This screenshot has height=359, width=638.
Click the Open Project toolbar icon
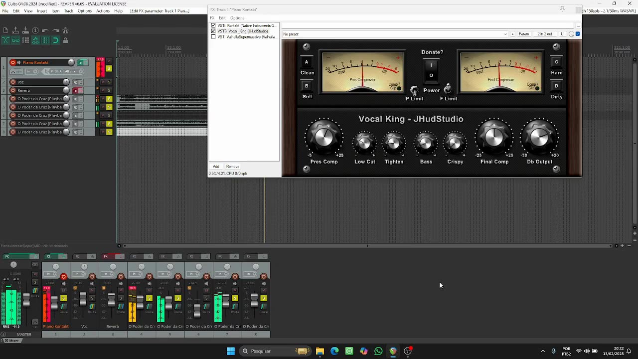[x=15, y=30]
